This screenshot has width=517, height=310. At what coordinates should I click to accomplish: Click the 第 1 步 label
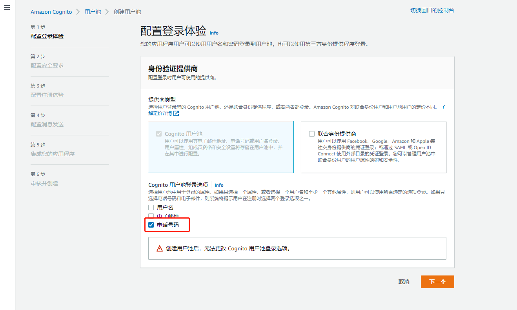38,27
